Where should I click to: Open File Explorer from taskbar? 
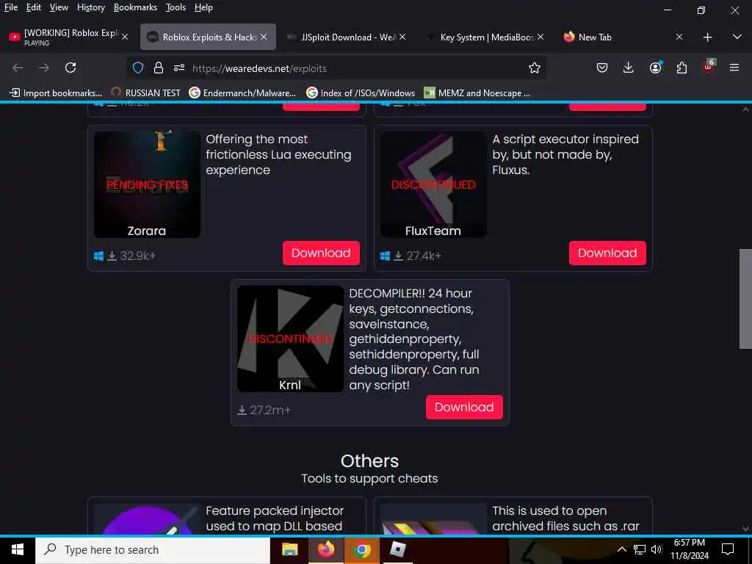[x=289, y=549]
